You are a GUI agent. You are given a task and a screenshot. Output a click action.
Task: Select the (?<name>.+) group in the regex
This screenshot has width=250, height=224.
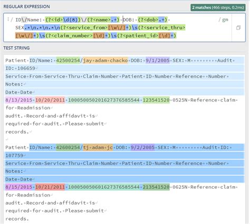pyautogui.click(x=103, y=19)
